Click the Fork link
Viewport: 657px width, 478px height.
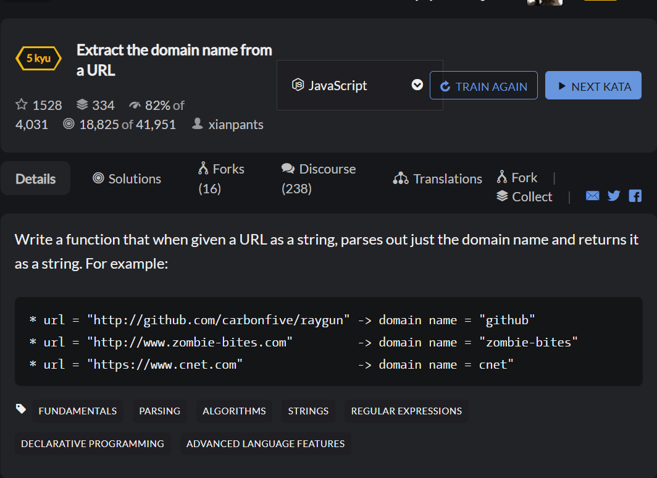[x=517, y=178]
